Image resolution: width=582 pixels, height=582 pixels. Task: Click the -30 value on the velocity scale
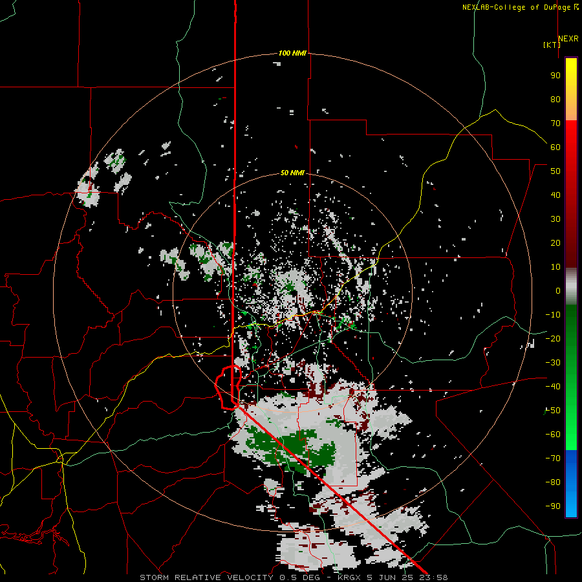[553, 363]
